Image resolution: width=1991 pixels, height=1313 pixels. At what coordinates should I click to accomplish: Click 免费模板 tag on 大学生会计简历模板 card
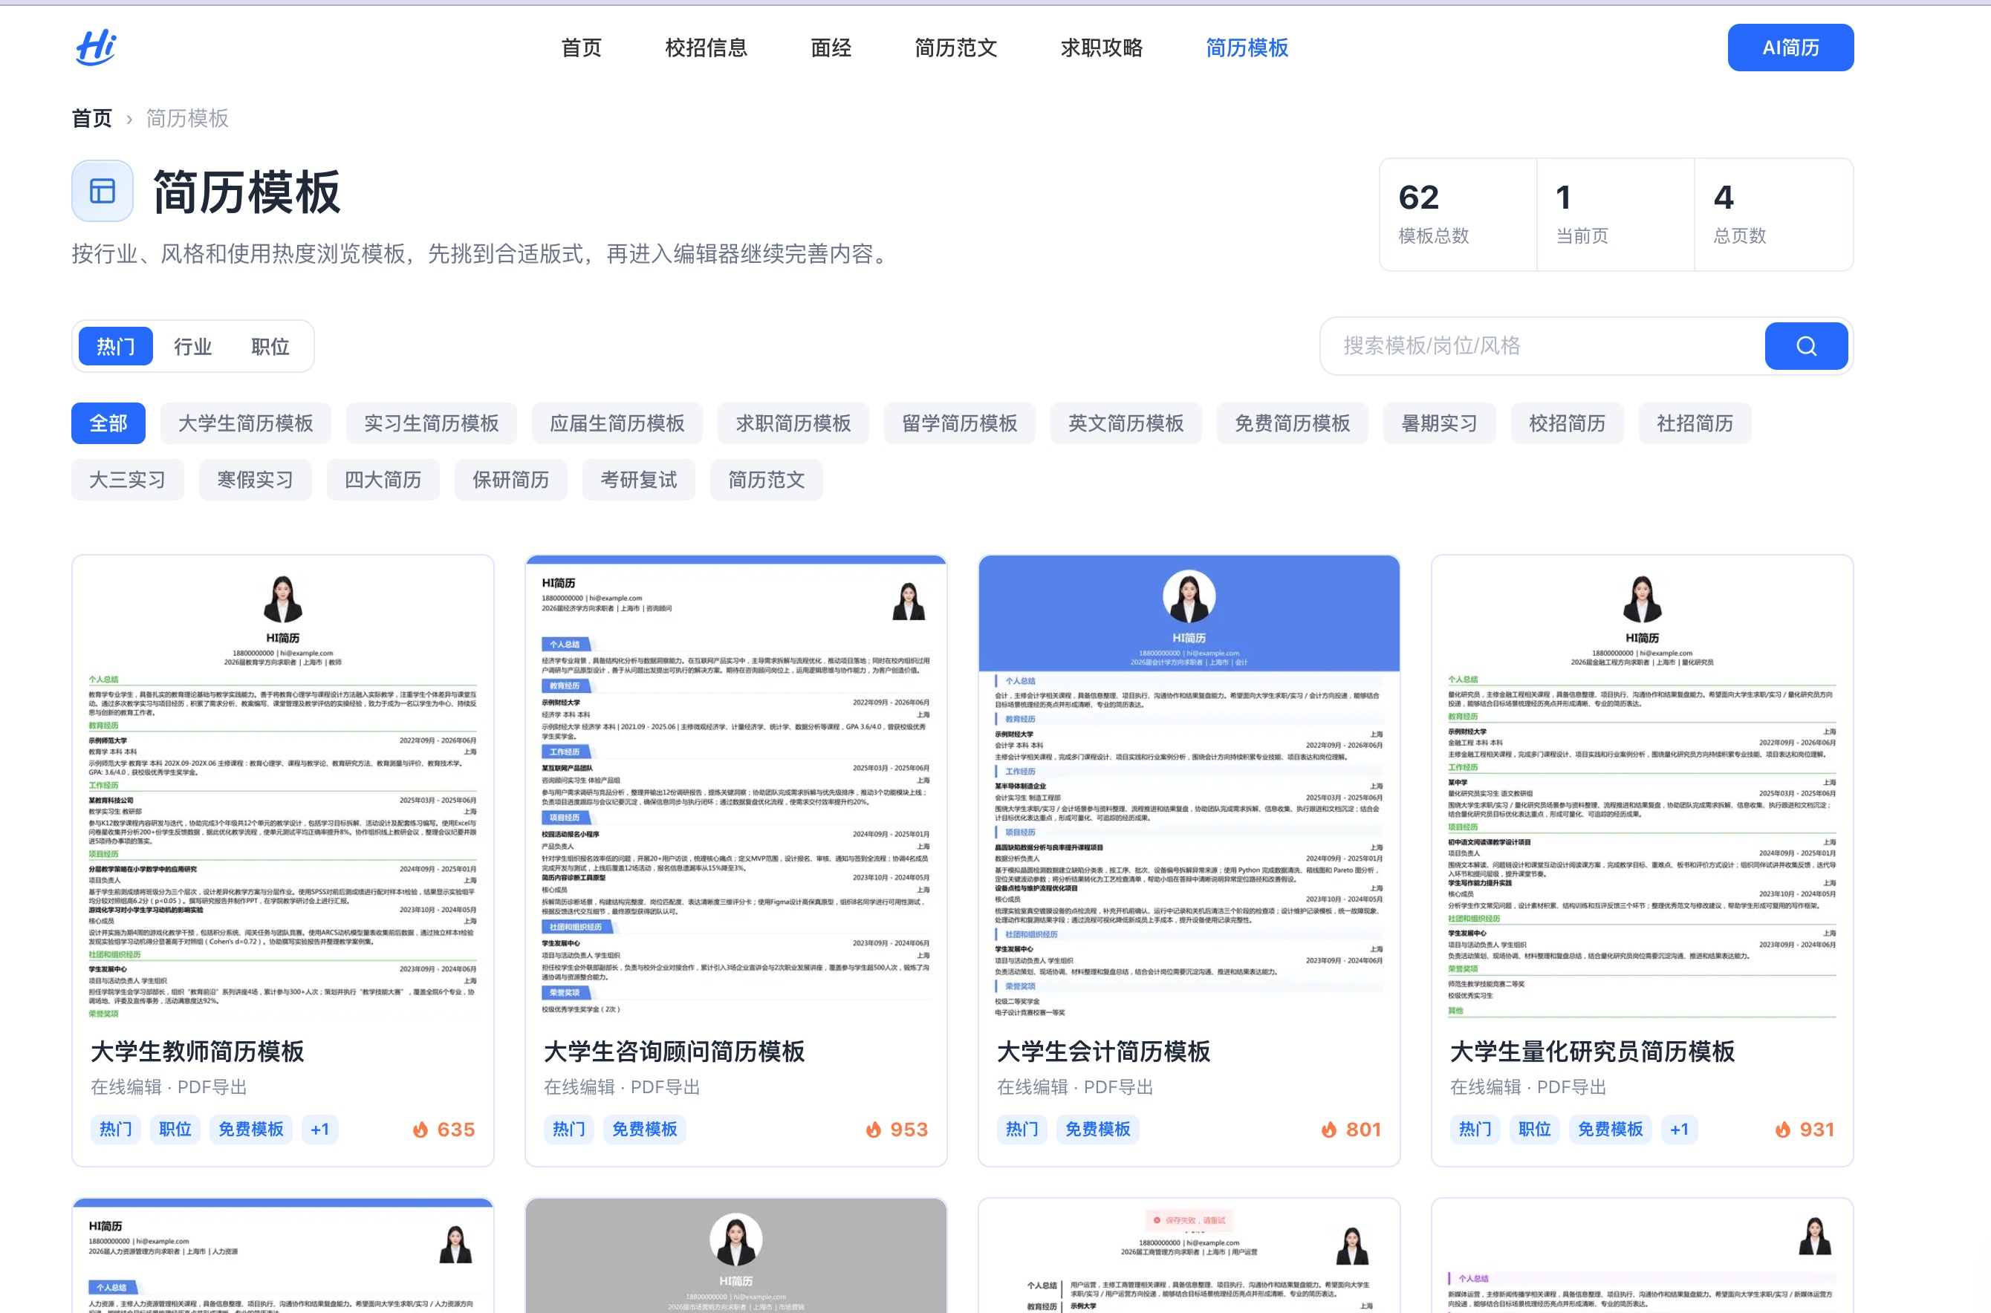[x=1098, y=1130]
